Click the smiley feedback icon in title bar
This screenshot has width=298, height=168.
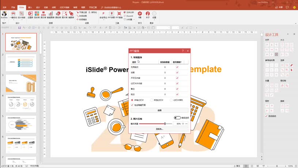294,7
